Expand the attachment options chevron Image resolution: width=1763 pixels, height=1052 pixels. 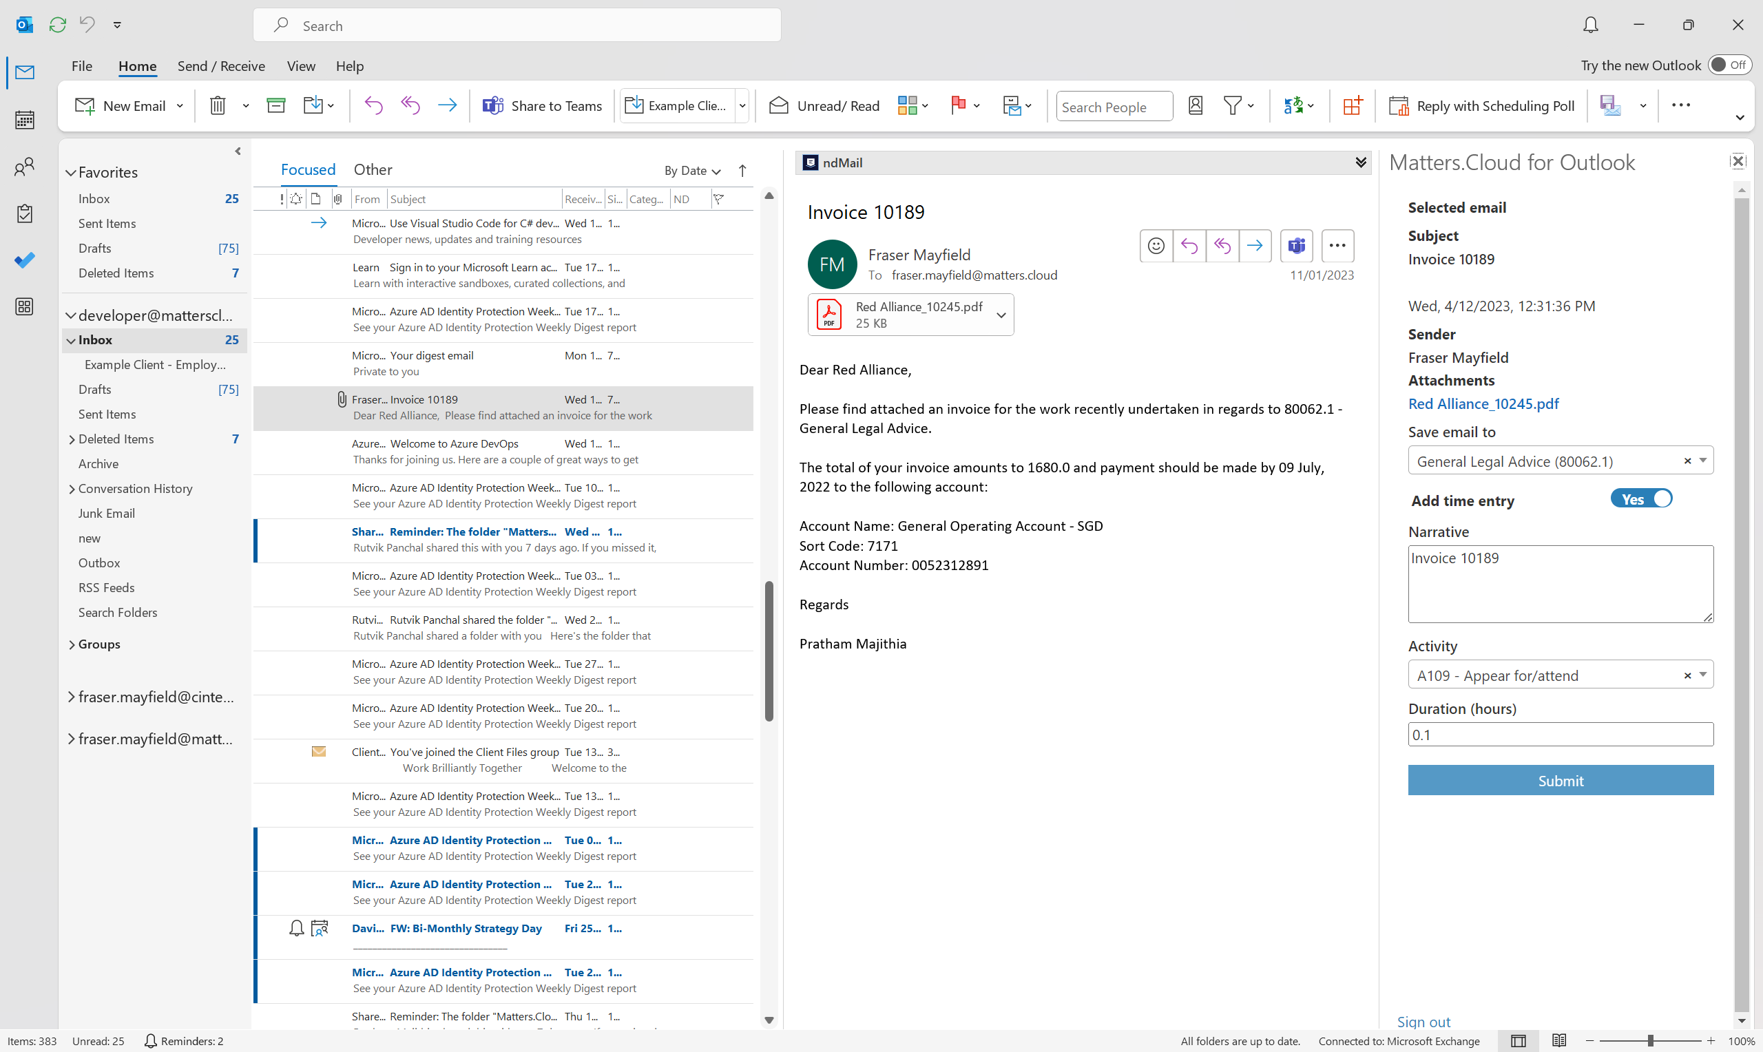point(1001,315)
